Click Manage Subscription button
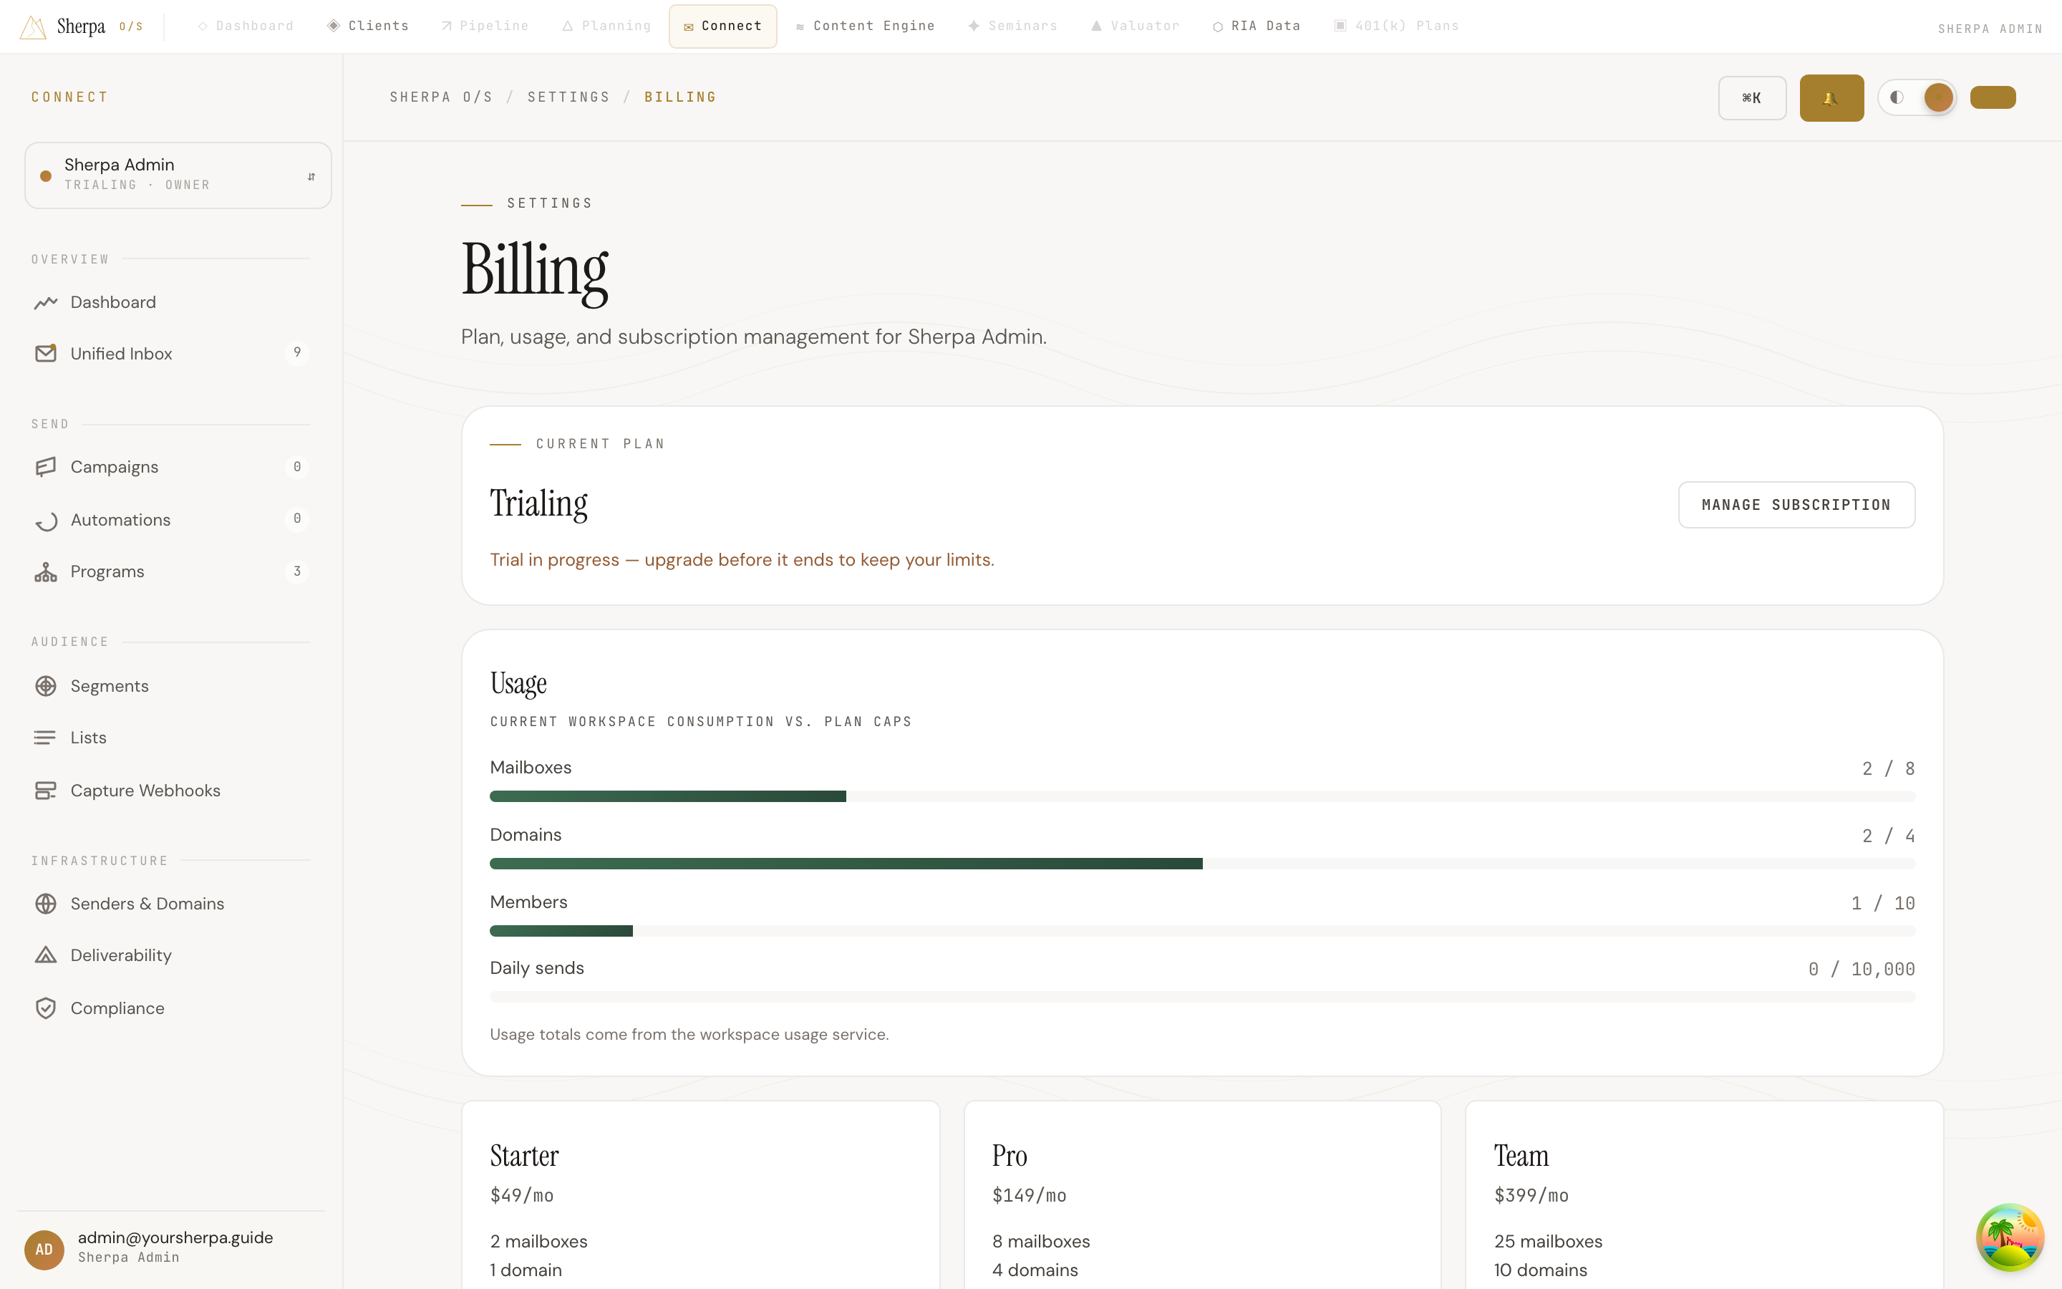The image size is (2062, 1289). click(x=1796, y=505)
